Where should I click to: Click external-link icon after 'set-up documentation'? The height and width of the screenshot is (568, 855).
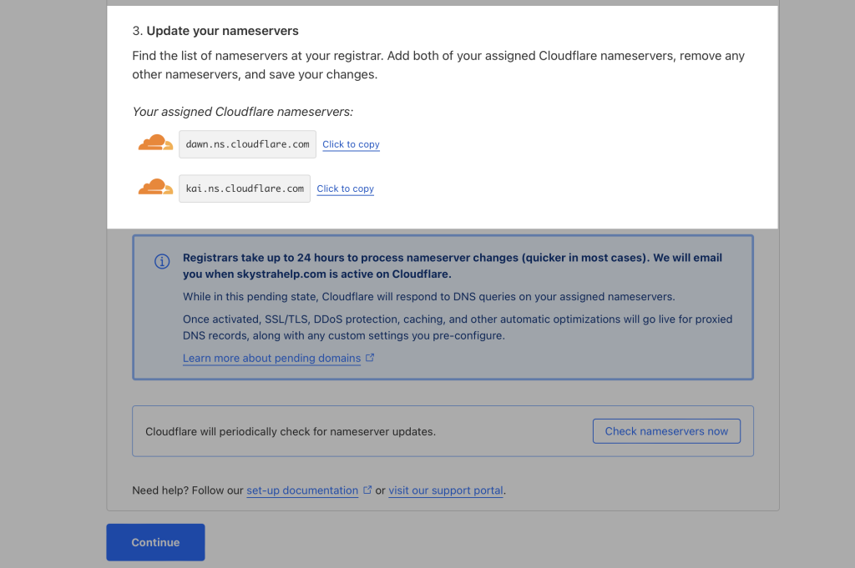367,490
